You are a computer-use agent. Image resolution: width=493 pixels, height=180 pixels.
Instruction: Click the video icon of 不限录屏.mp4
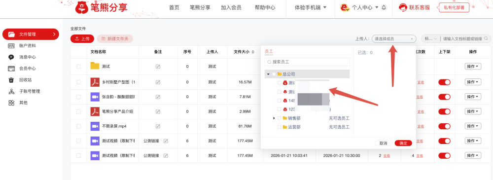pyautogui.click(x=95, y=126)
